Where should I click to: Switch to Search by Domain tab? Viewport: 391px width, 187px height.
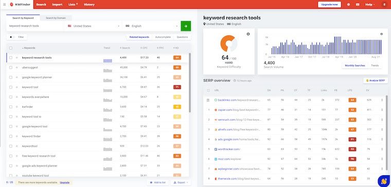point(56,18)
